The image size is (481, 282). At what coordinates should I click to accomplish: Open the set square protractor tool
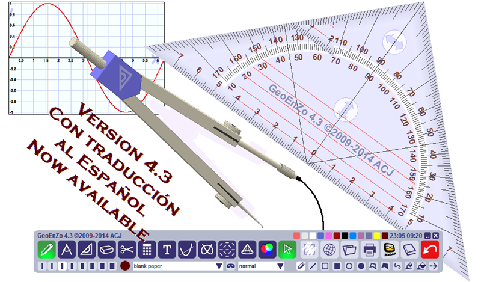coord(87,249)
